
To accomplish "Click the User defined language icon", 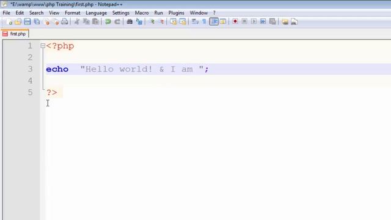I will [223, 22].
